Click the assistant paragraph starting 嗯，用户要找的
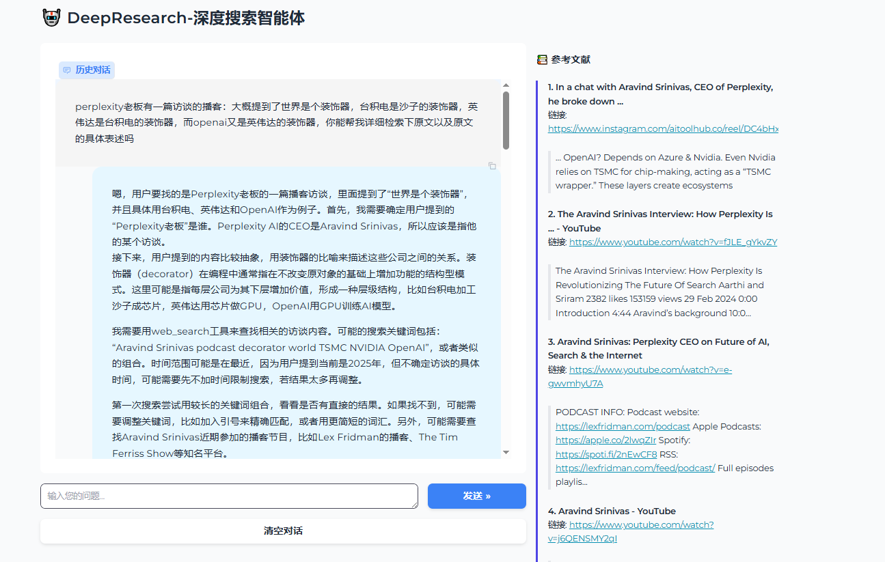 (x=295, y=218)
